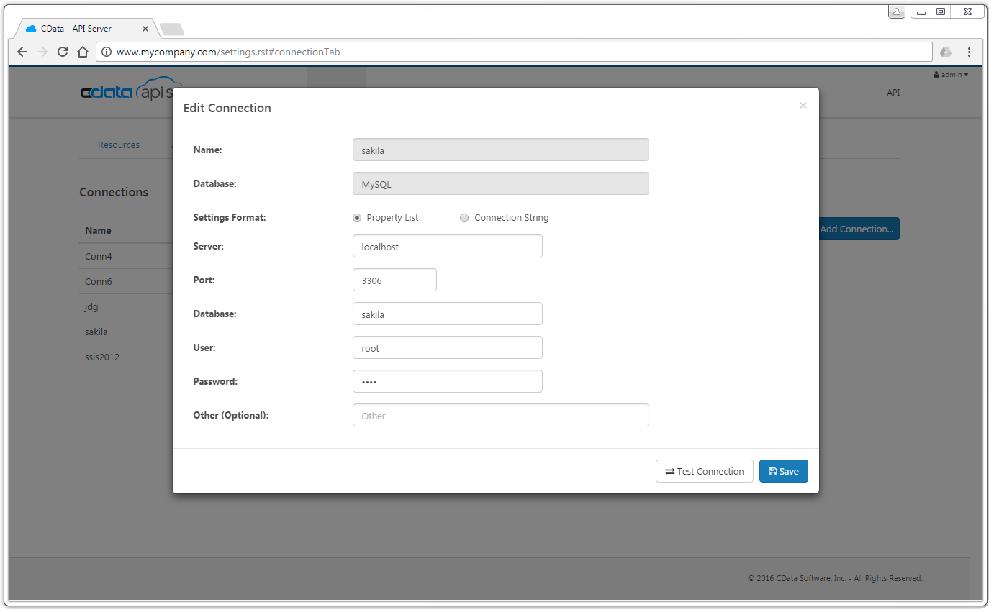Viewport: 994px width, 612px height.
Task: Click the browser home icon
Action: pyautogui.click(x=82, y=52)
